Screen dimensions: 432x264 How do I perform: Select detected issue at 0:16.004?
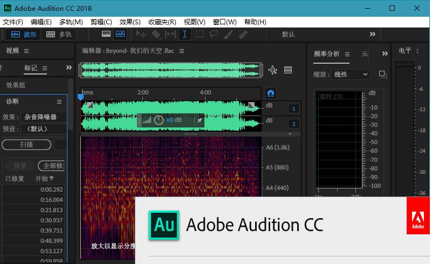pyautogui.click(x=33, y=200)
